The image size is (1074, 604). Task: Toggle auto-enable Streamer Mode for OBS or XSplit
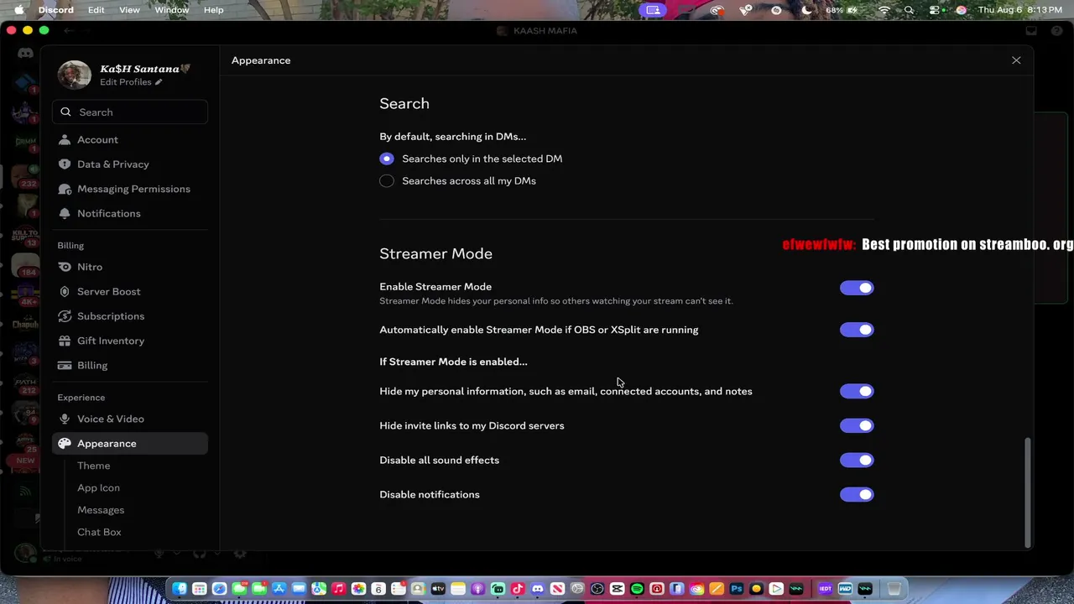(857, 330)
